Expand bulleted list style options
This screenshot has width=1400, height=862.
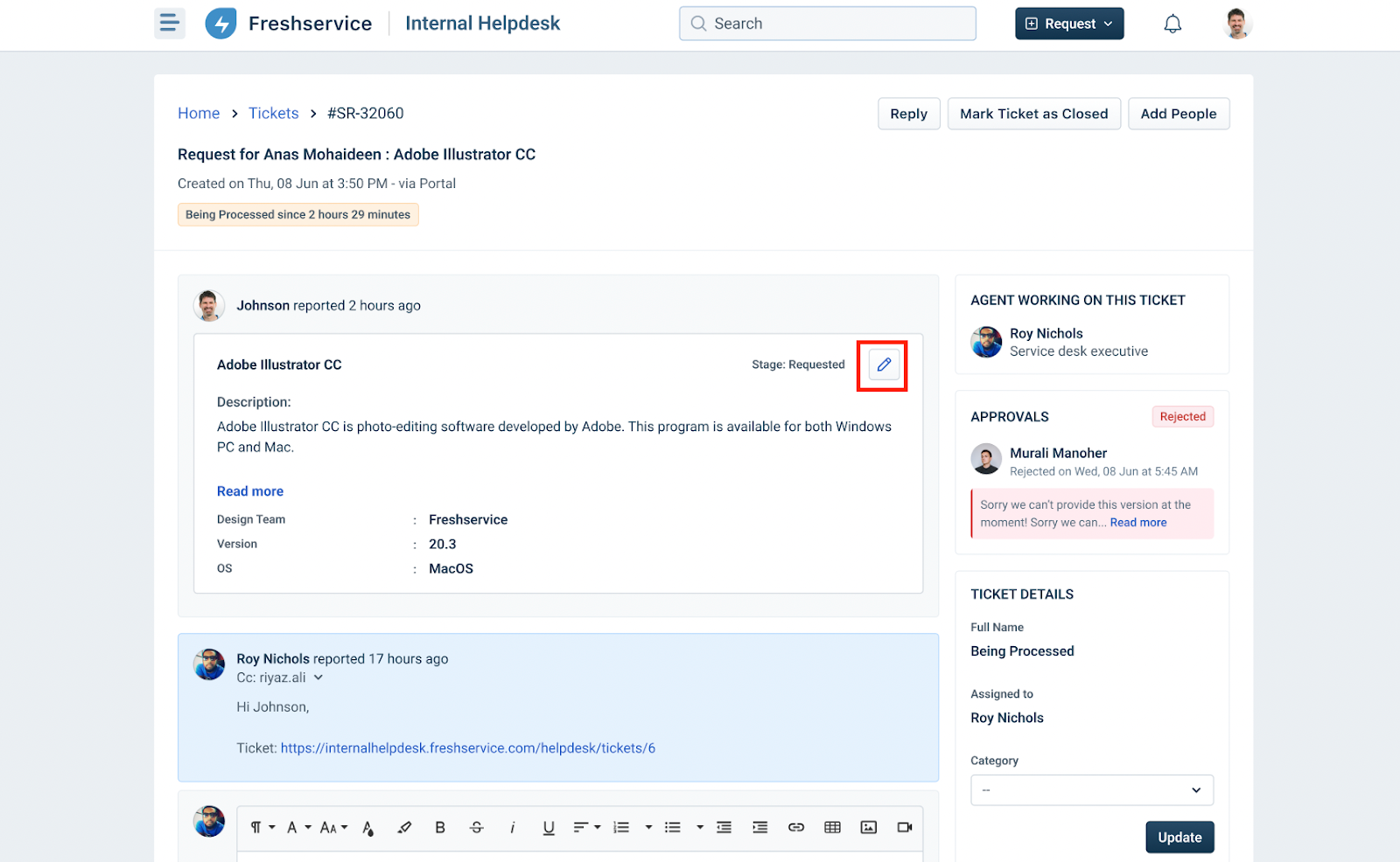click(700, 827)
